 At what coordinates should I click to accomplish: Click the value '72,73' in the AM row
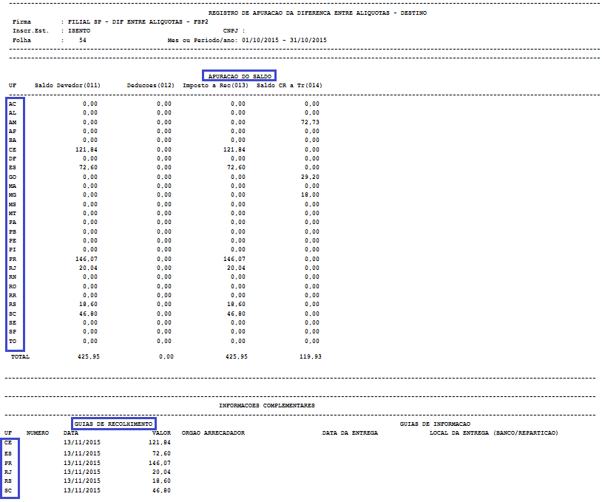point(310,122)
